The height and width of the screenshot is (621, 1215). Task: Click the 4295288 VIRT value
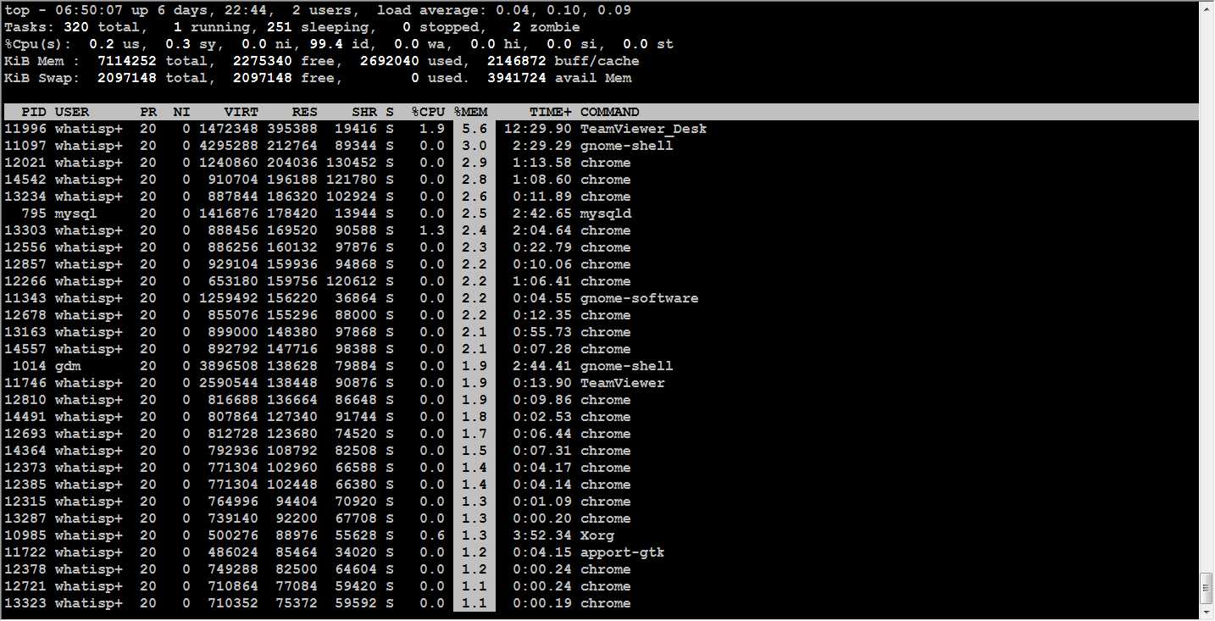229,146
